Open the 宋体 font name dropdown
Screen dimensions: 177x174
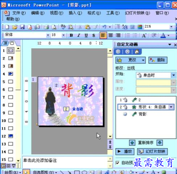(x=48, y=35)
